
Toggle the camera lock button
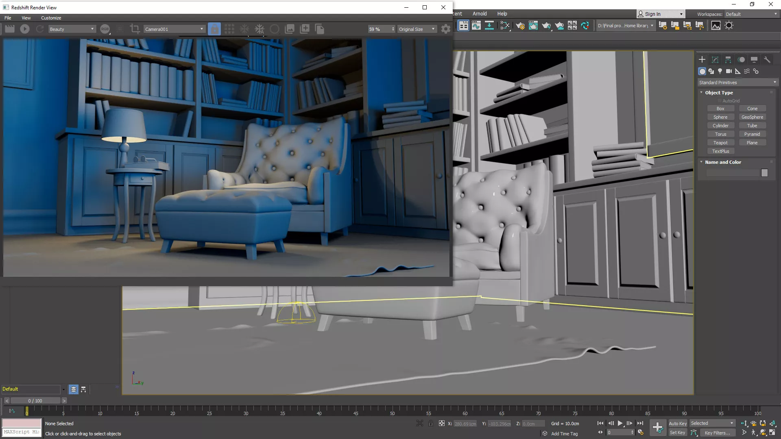coord(214,29)
